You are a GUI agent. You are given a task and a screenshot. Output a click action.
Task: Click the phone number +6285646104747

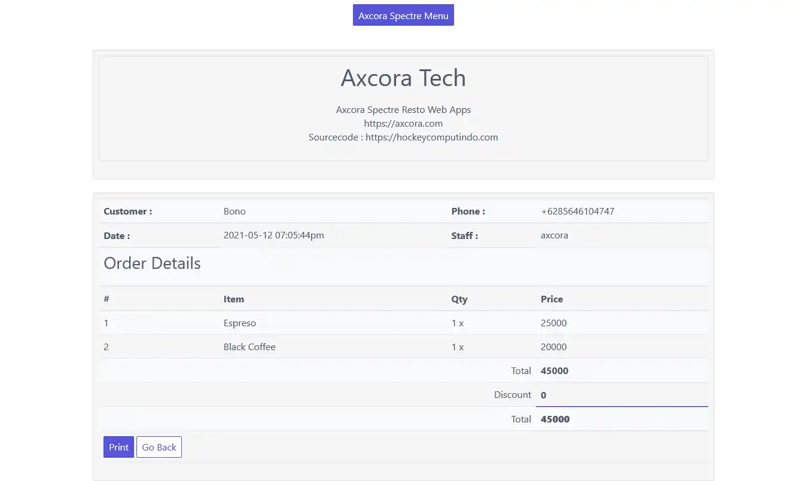pos(577,212)
